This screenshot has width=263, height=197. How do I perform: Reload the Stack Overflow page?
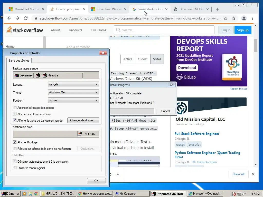tap(26, 18)
